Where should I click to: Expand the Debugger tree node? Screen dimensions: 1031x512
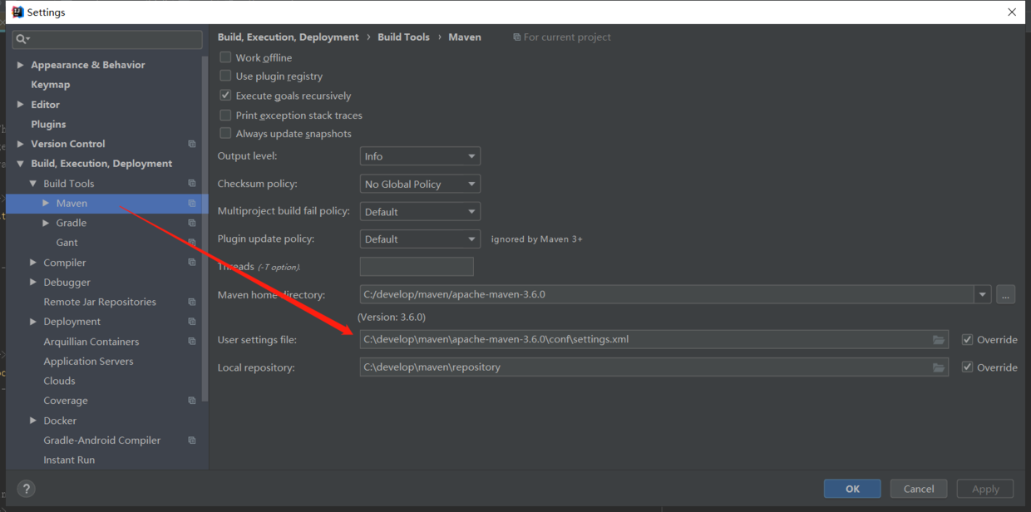coord(33,283)
